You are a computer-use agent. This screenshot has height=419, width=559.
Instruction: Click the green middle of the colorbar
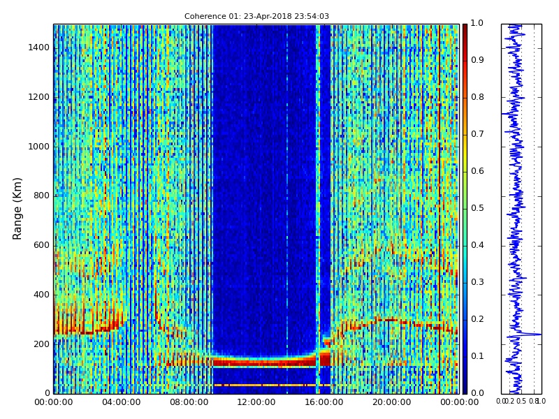click(x=465, y=210)
